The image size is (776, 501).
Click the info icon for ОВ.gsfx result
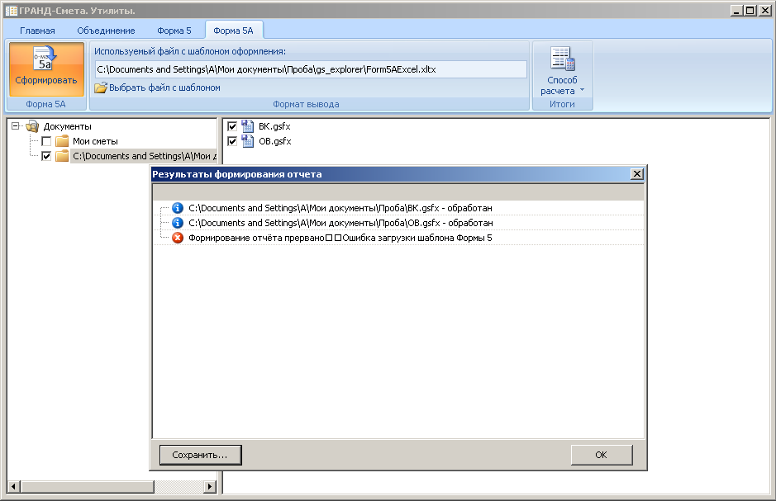click(178, 223)
